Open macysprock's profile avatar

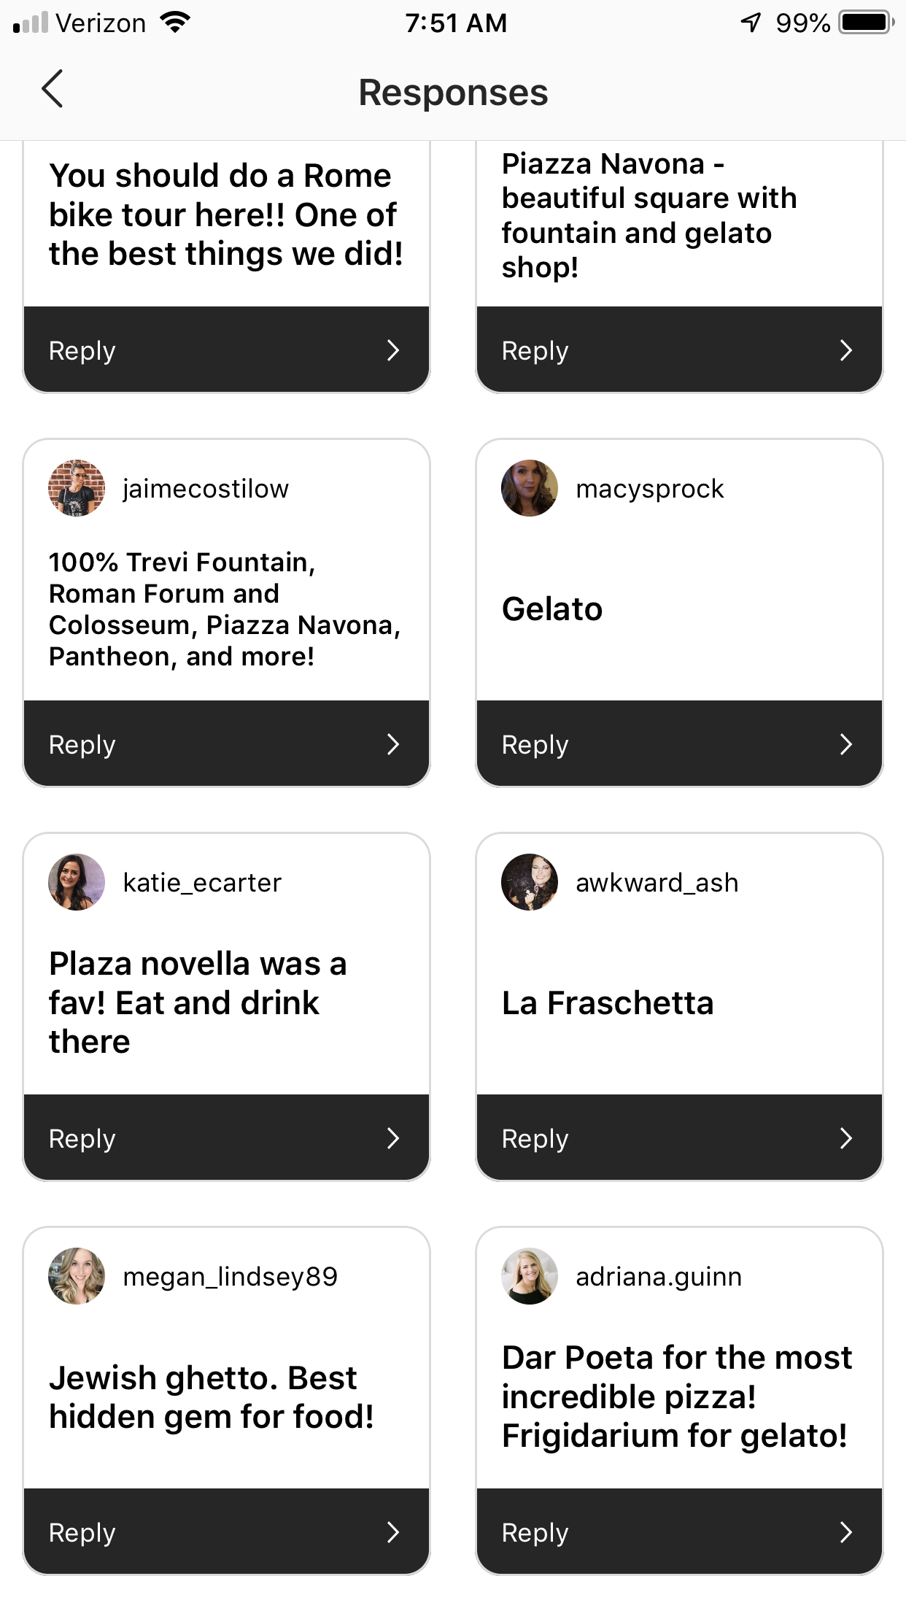tap(530, 488)
